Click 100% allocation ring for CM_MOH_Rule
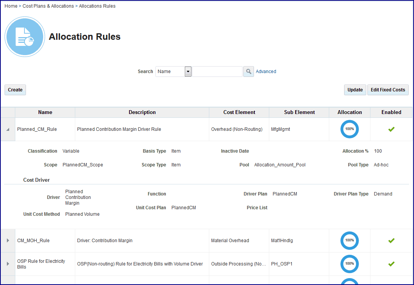This screenshot has height=285, width=414. [349, 240]
